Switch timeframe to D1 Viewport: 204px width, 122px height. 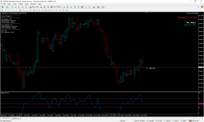(x=60, y=10)
